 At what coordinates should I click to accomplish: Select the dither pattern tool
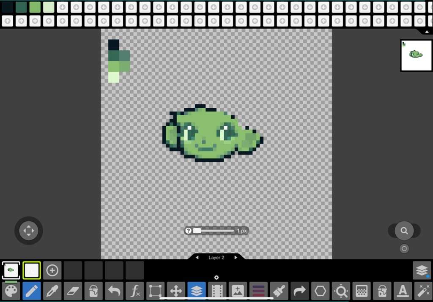point(362,291)
